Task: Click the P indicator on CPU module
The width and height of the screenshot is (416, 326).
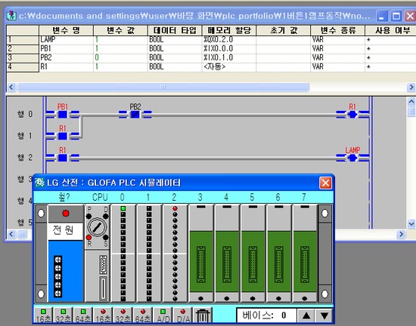Action: [x=89, y=216]
